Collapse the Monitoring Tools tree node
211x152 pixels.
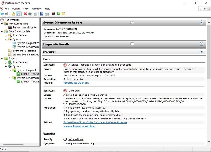[x=2, y=24]
